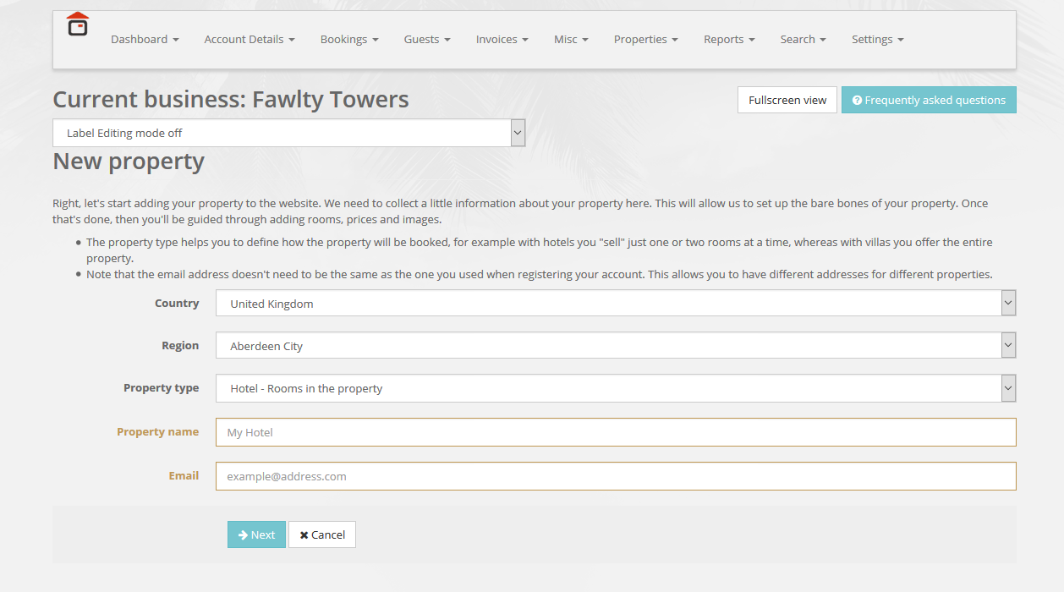Open the Bookings menu
Image resolution: width=1064 pixels, height=592 pixels.
point(349,40)
